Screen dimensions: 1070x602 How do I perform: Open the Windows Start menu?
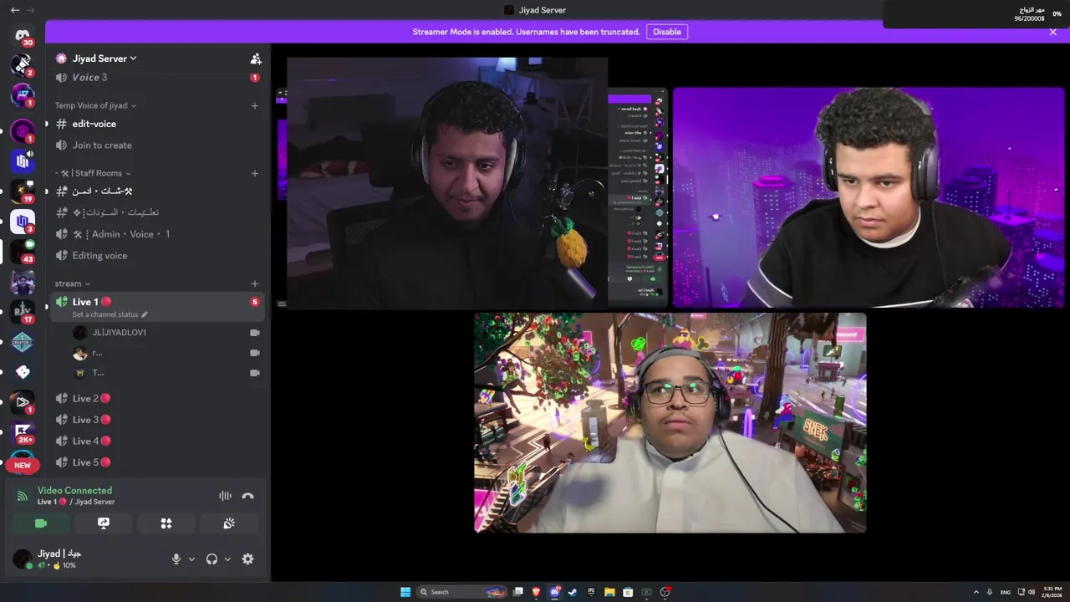tap(405, 592)
